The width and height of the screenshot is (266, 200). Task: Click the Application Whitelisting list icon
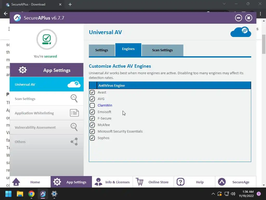tap(74, 113)
